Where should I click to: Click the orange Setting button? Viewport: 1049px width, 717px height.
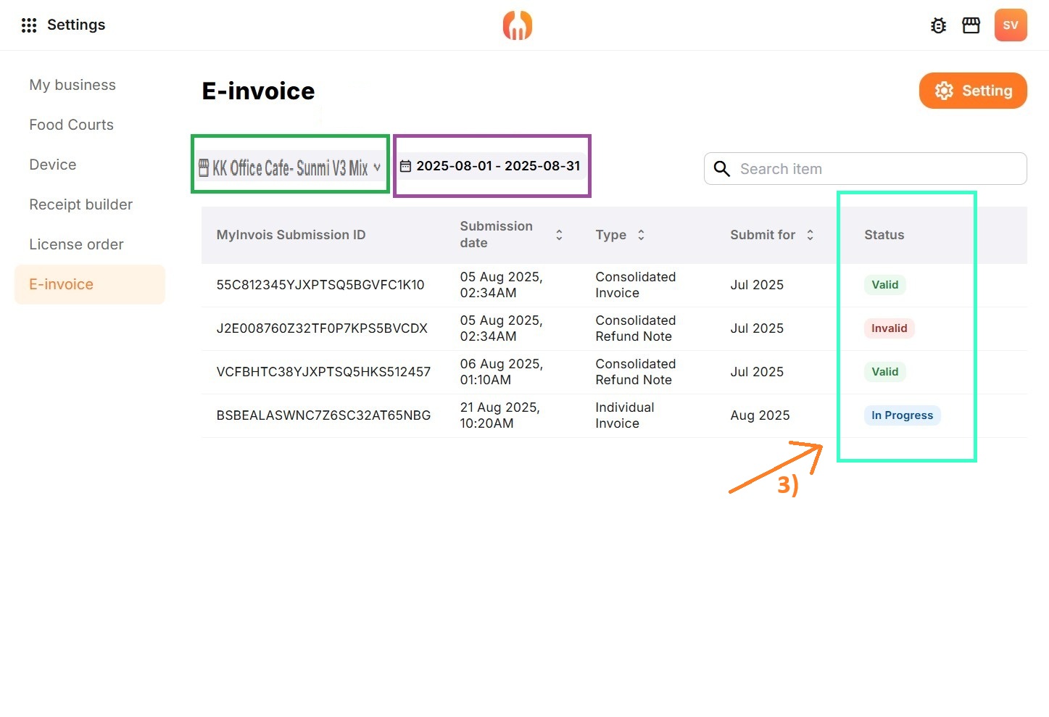(x=973, y=91)
